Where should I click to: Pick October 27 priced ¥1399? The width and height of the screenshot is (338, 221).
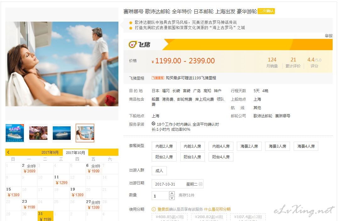click(94, 204)
